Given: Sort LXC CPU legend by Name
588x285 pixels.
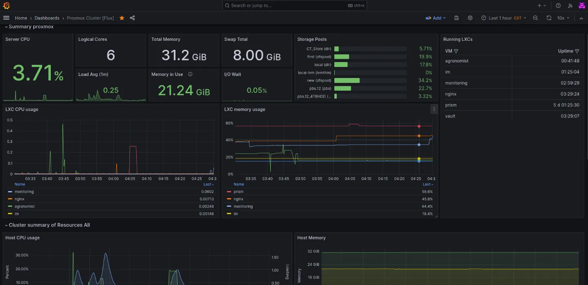Looking at the screenshot, I should pyautogui.click(x=20, y=184).
